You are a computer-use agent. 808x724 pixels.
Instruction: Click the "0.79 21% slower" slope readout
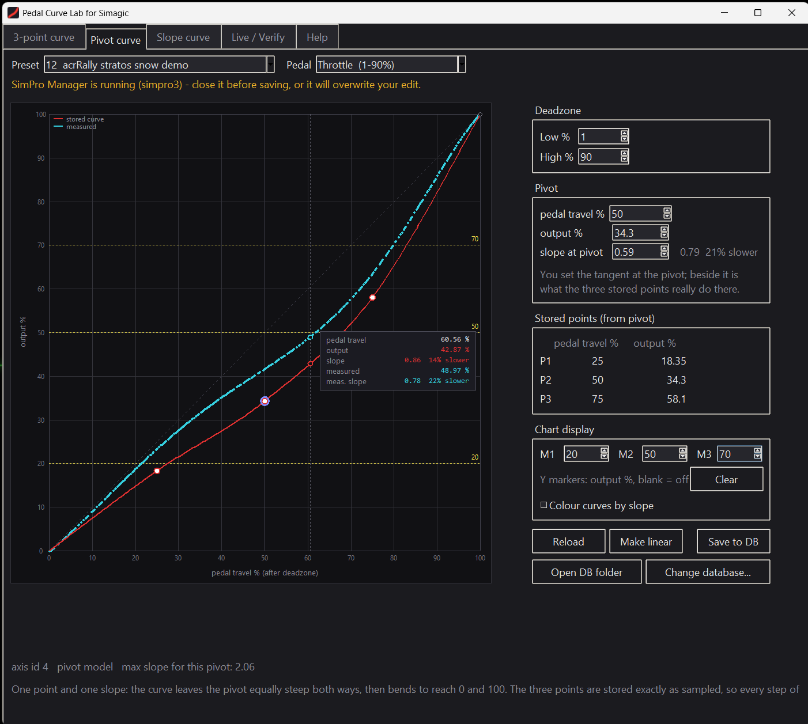point(719,252)
